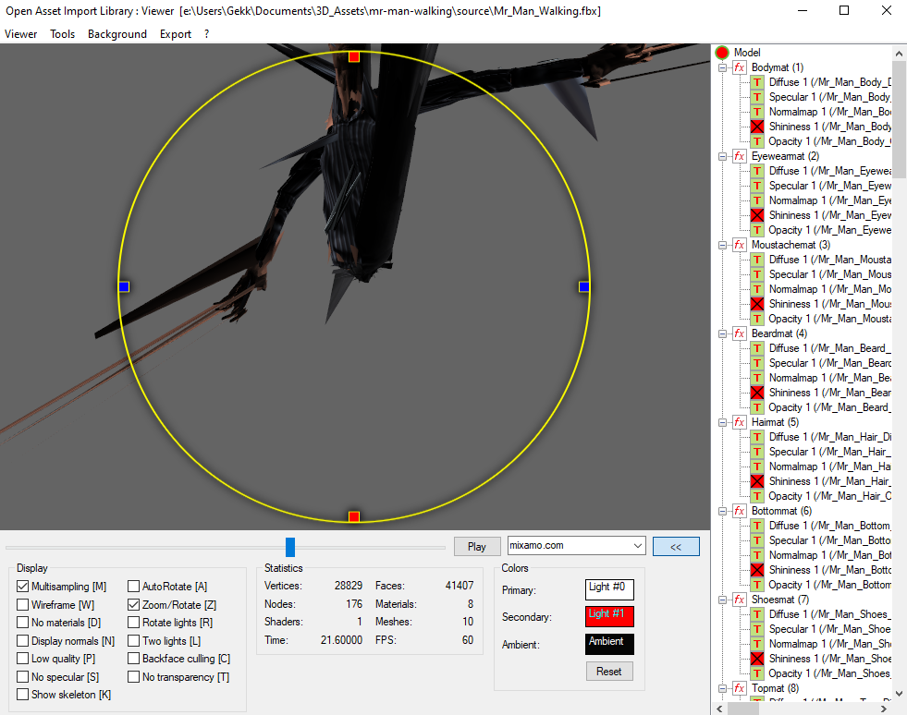Click the Shoesmat Shininess 1 missing texture icon
Image resolution: width=907 pixels, height=715 pixels.
[x=757, y=659]
